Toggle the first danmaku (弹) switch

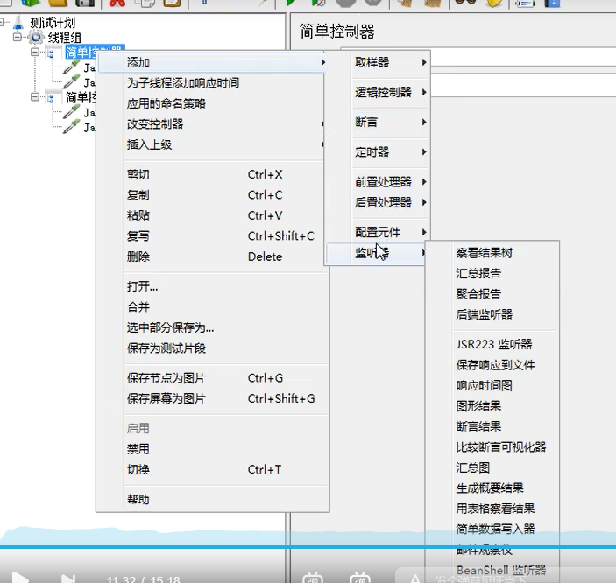pyautogui.click(x=313, y=578)
